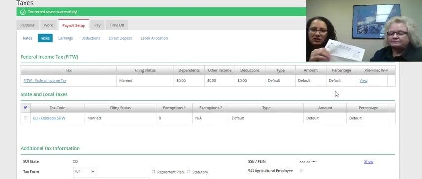
Task: Open FITW - Federal Income Tax link
Action: [x=44, y=81]
